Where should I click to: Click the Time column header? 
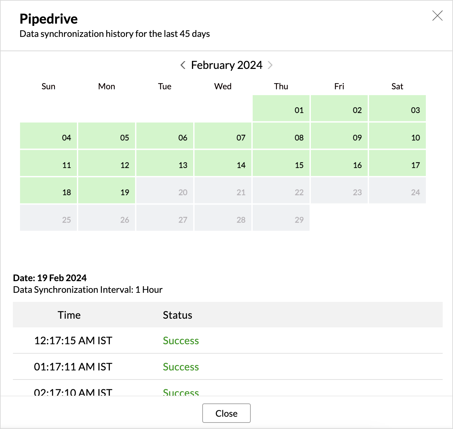click(x=69, y=315)
